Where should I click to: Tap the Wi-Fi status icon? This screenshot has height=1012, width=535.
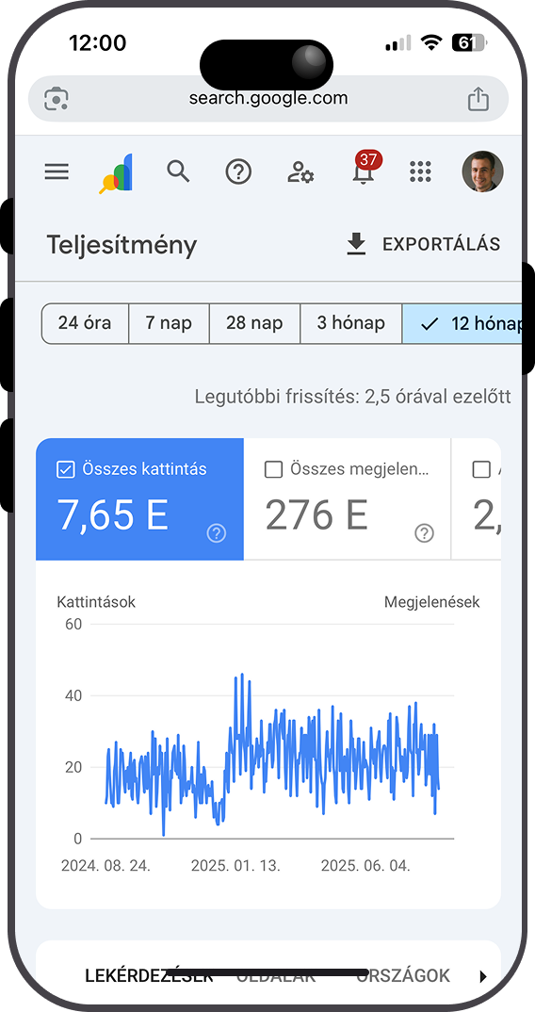click(x=430, y=42)
